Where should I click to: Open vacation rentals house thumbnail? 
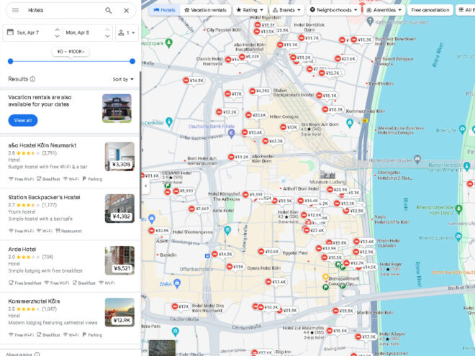tap(117, 109)
